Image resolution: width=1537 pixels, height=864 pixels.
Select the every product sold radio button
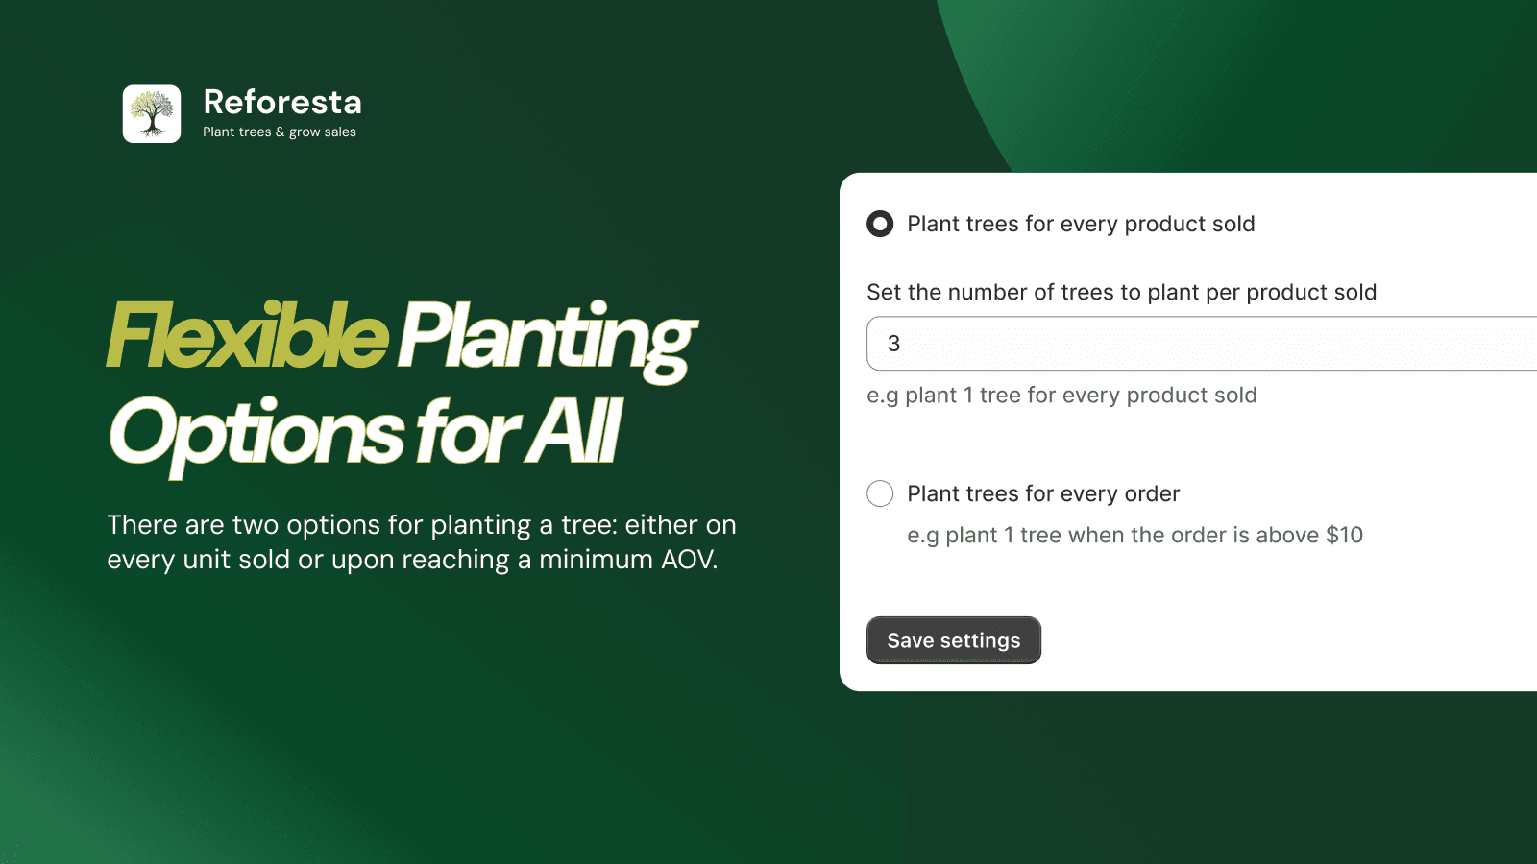coord(880,224)
